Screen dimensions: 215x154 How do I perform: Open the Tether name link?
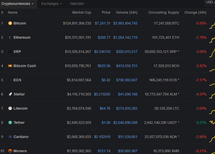tap(19, 123)
